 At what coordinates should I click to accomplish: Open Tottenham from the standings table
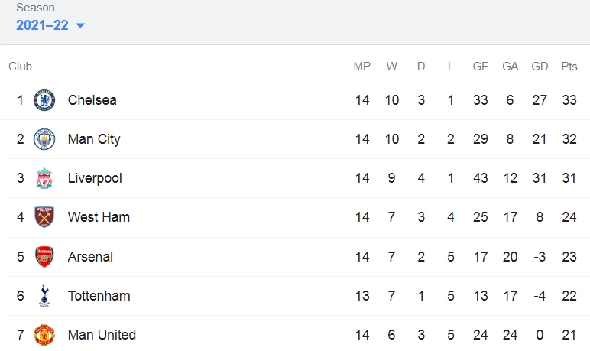99,296
